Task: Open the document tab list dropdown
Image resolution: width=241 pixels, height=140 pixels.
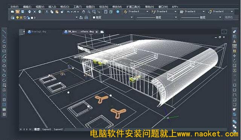Action: point(24,32)
